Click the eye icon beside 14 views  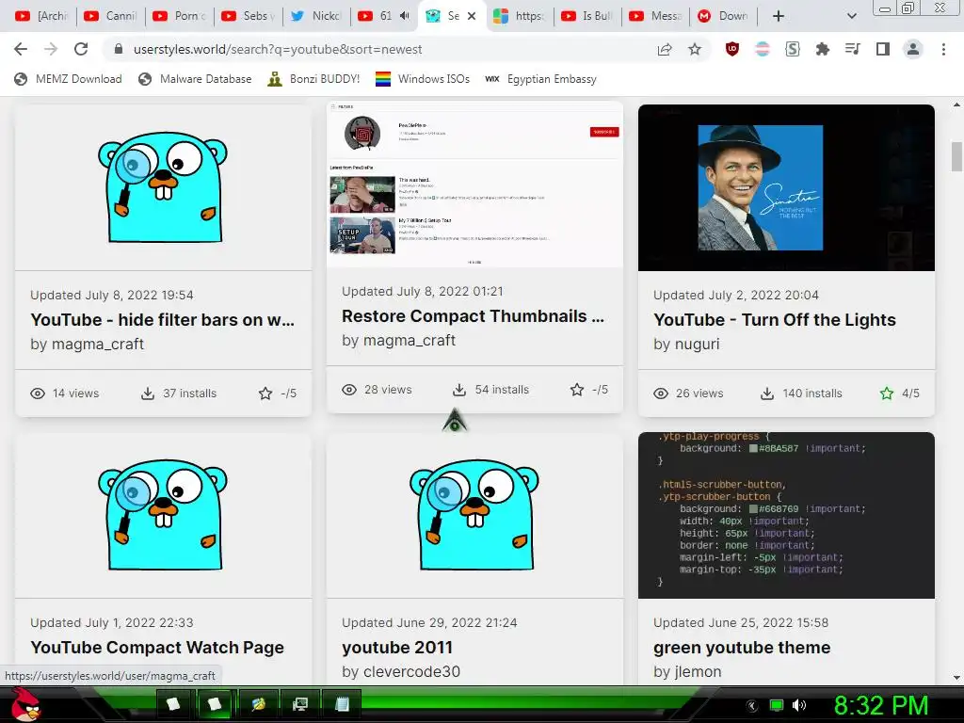click(x=38, y=394)
